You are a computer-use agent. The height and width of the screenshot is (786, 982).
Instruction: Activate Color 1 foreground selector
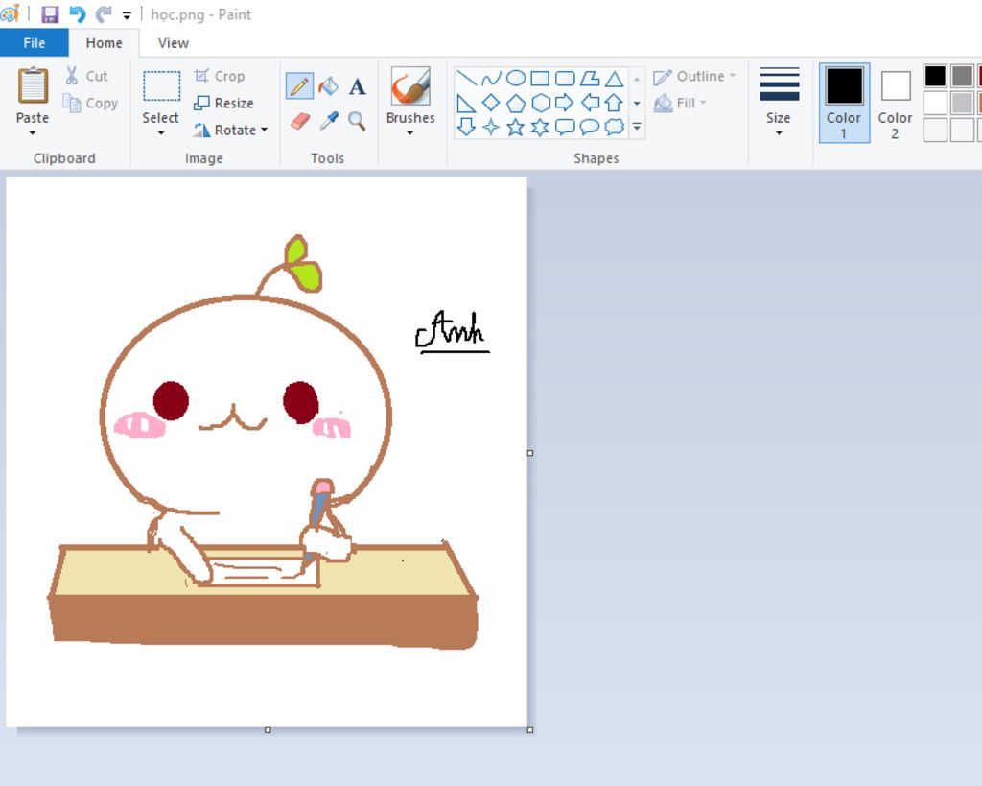844,103
